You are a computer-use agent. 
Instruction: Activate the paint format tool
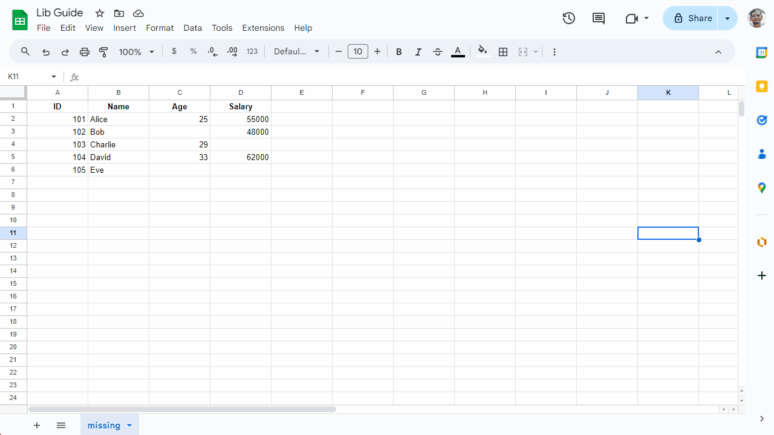[x=103, y=52]
